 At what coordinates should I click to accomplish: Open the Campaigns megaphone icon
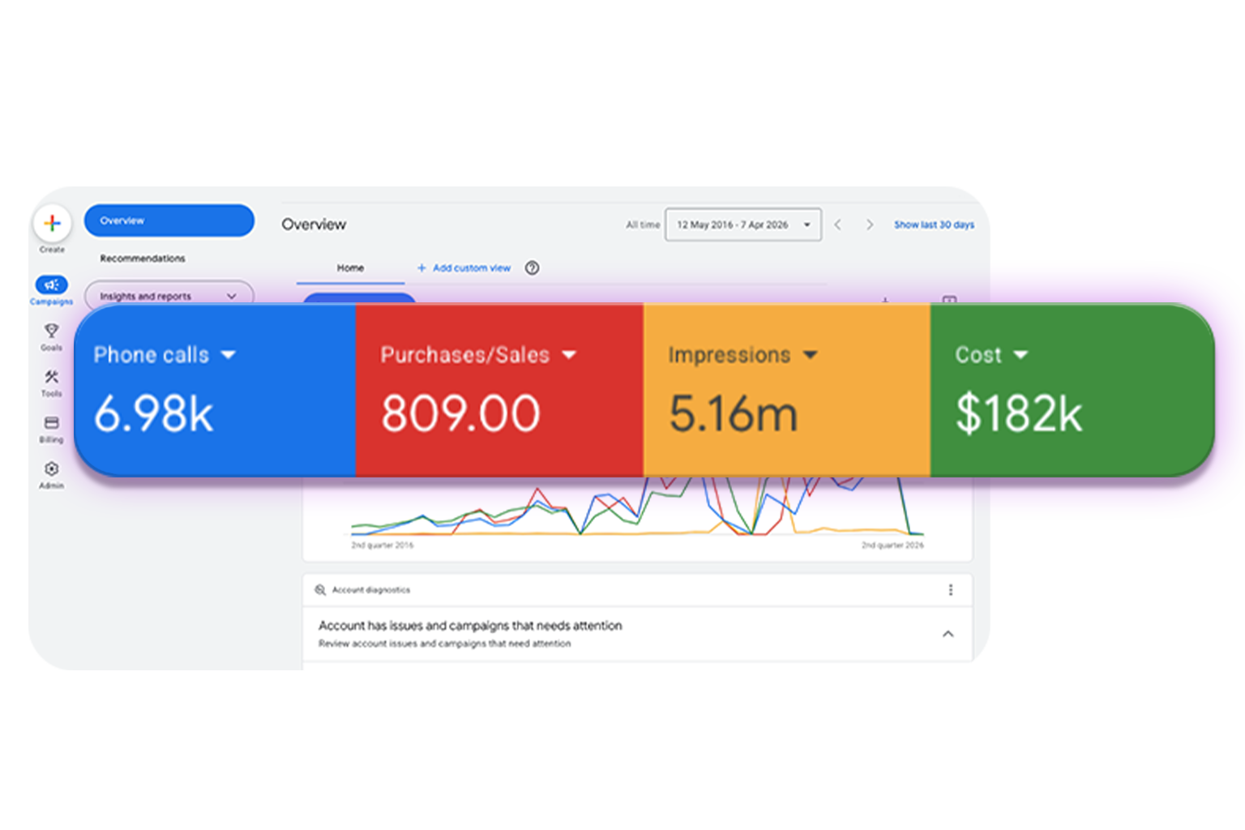[51, 285]
